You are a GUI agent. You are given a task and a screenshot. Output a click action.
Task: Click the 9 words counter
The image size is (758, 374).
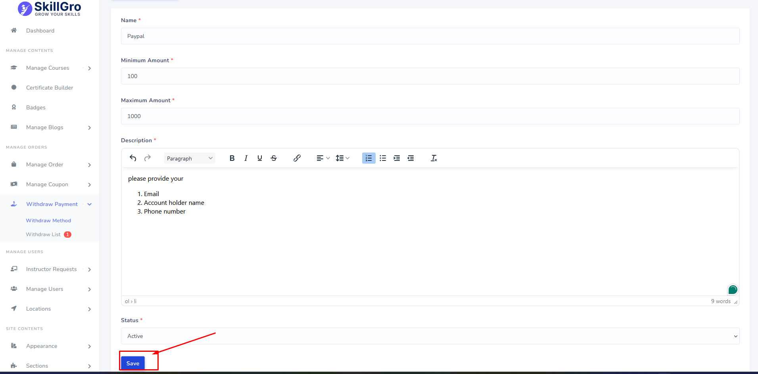[x=721, y=301]
